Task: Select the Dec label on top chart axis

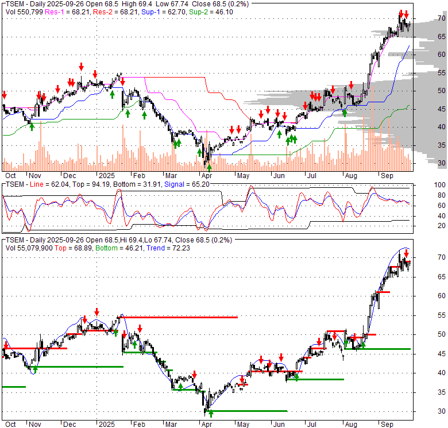Action: (x=69, y=176)
